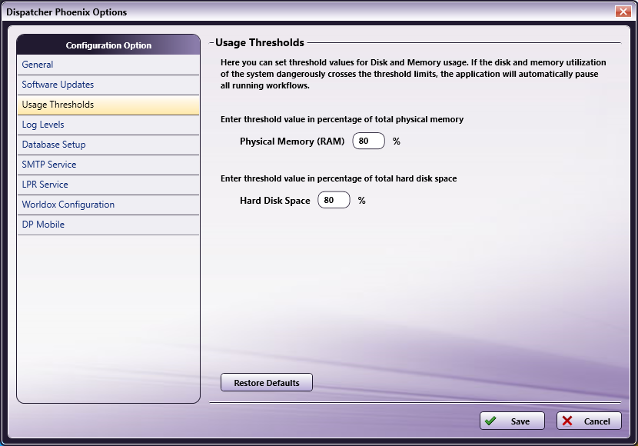This screenshot has height=446, width=638.
Task: Click the Usage Thresholds section heading
Action: tap(260, 43)
